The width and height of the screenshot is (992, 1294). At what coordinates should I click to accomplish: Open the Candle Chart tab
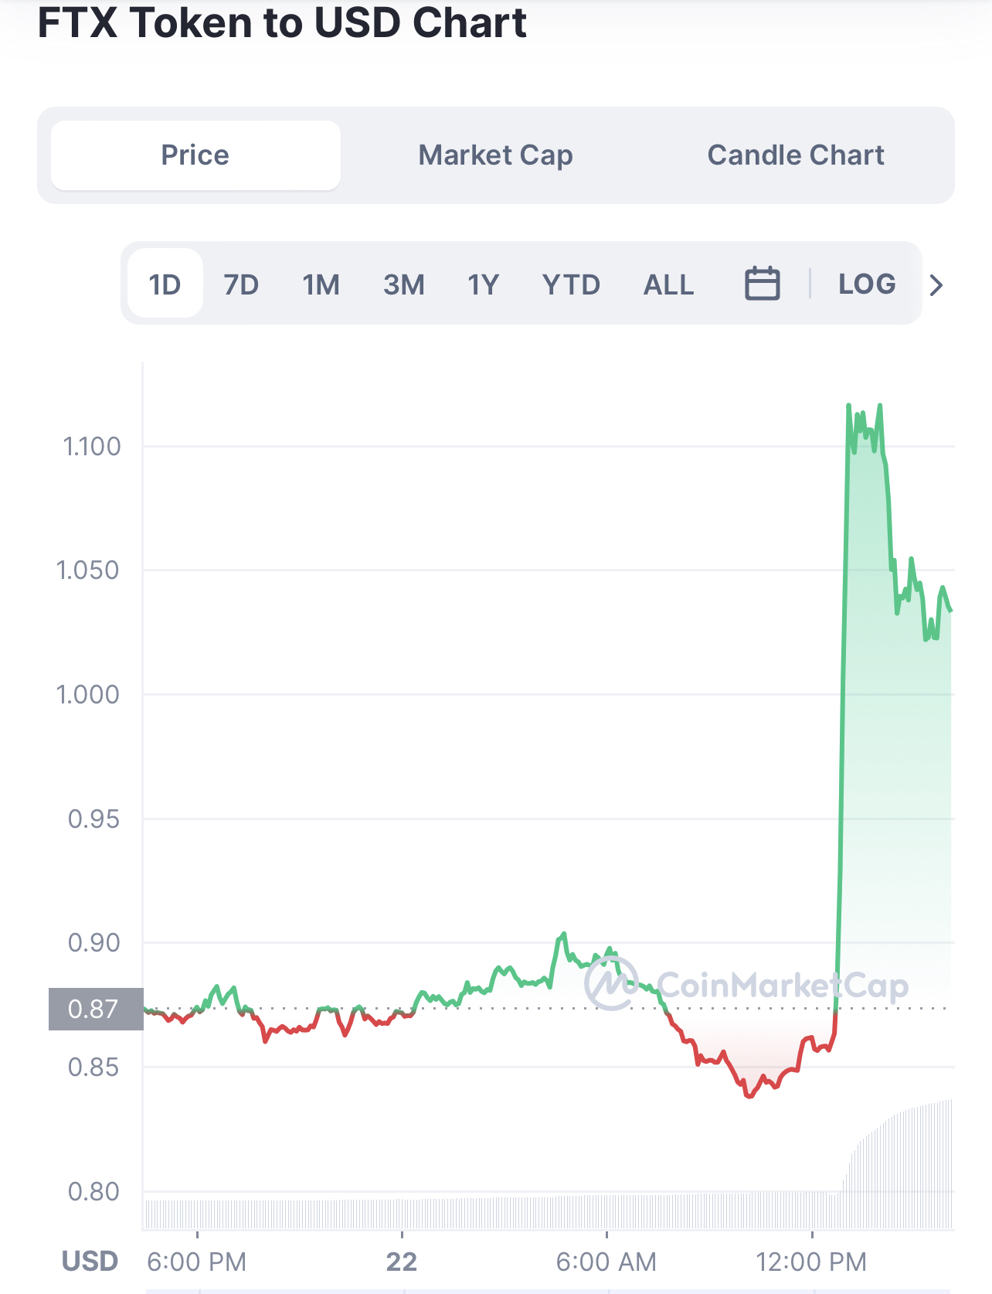tap(795, 155)
